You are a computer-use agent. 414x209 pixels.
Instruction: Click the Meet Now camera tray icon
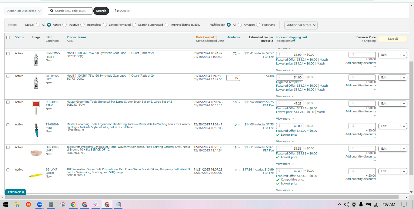point(354,204)
